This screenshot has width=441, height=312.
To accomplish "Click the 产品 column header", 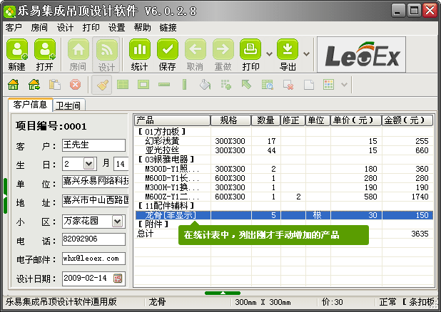I will pyautogui.click(x=171, y=120).
